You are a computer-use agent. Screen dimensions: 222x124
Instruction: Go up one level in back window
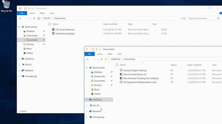click(x=34, y=18)
